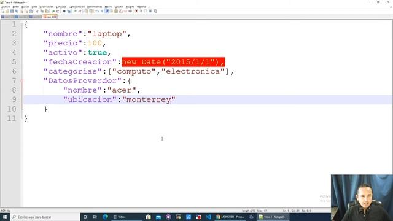Click line number 6 in the margin

point(14,71)
